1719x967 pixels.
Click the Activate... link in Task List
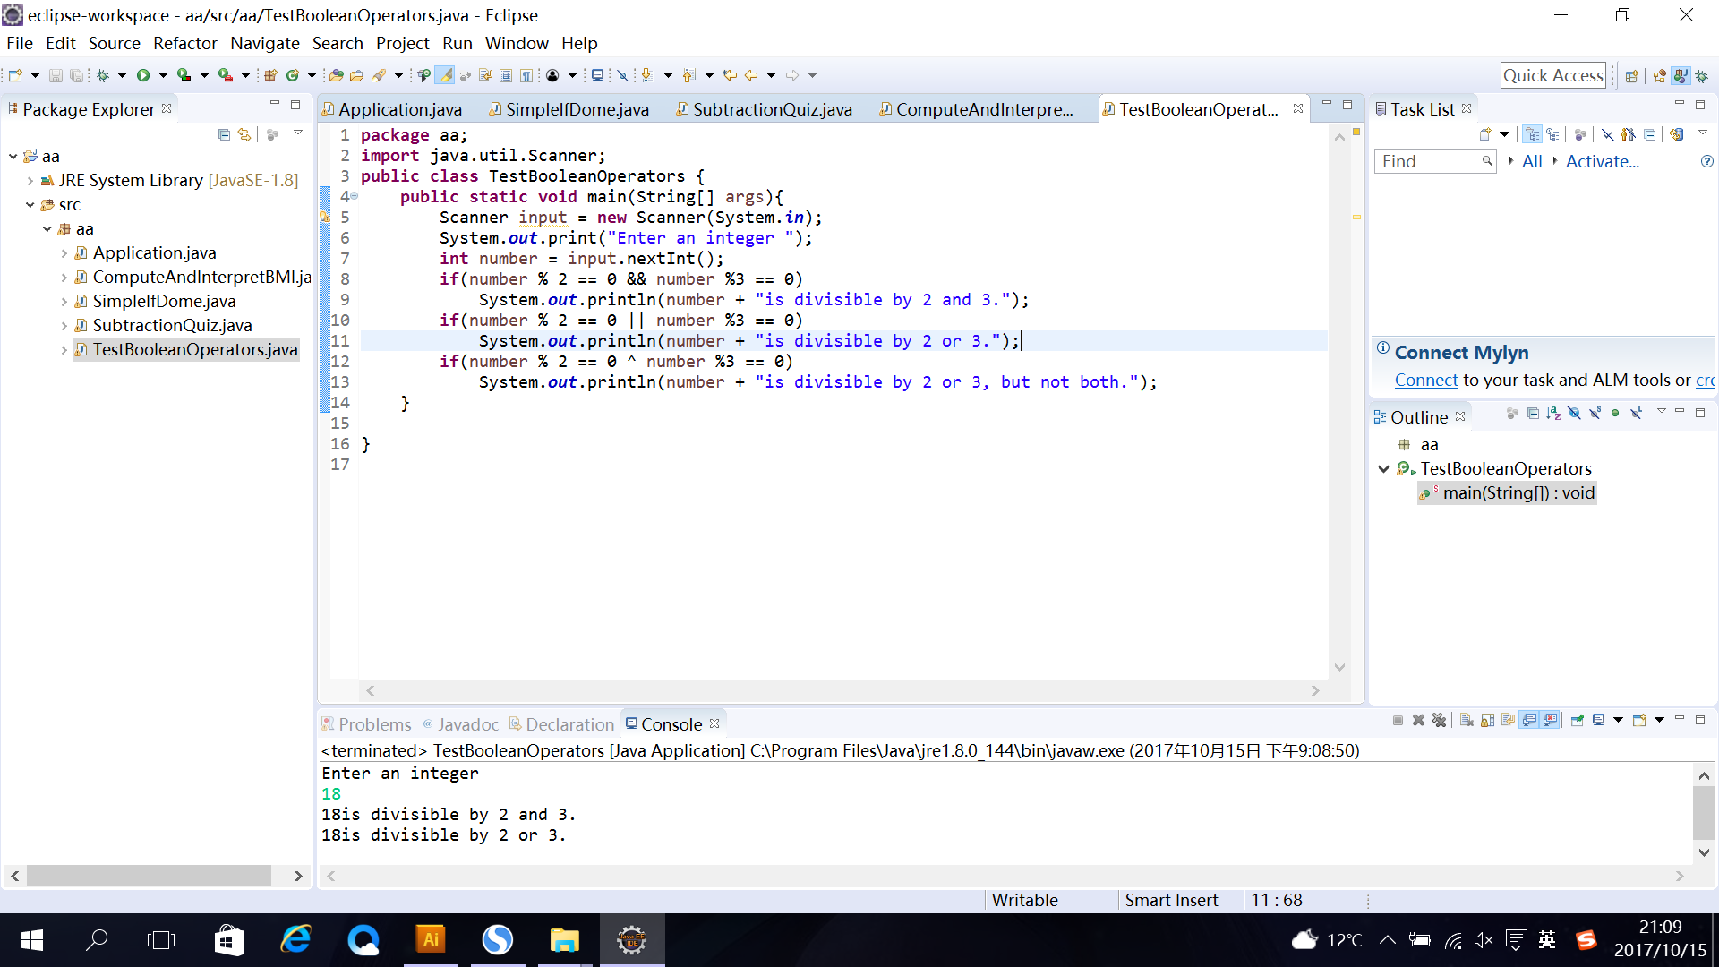(1602, 162)
